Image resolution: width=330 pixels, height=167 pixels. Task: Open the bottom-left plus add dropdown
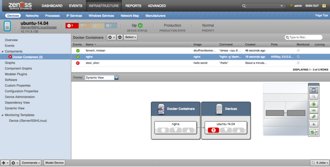5,163
